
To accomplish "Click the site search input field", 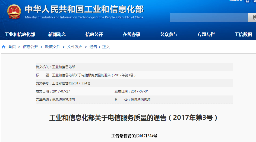I will [x=209, y=17].
